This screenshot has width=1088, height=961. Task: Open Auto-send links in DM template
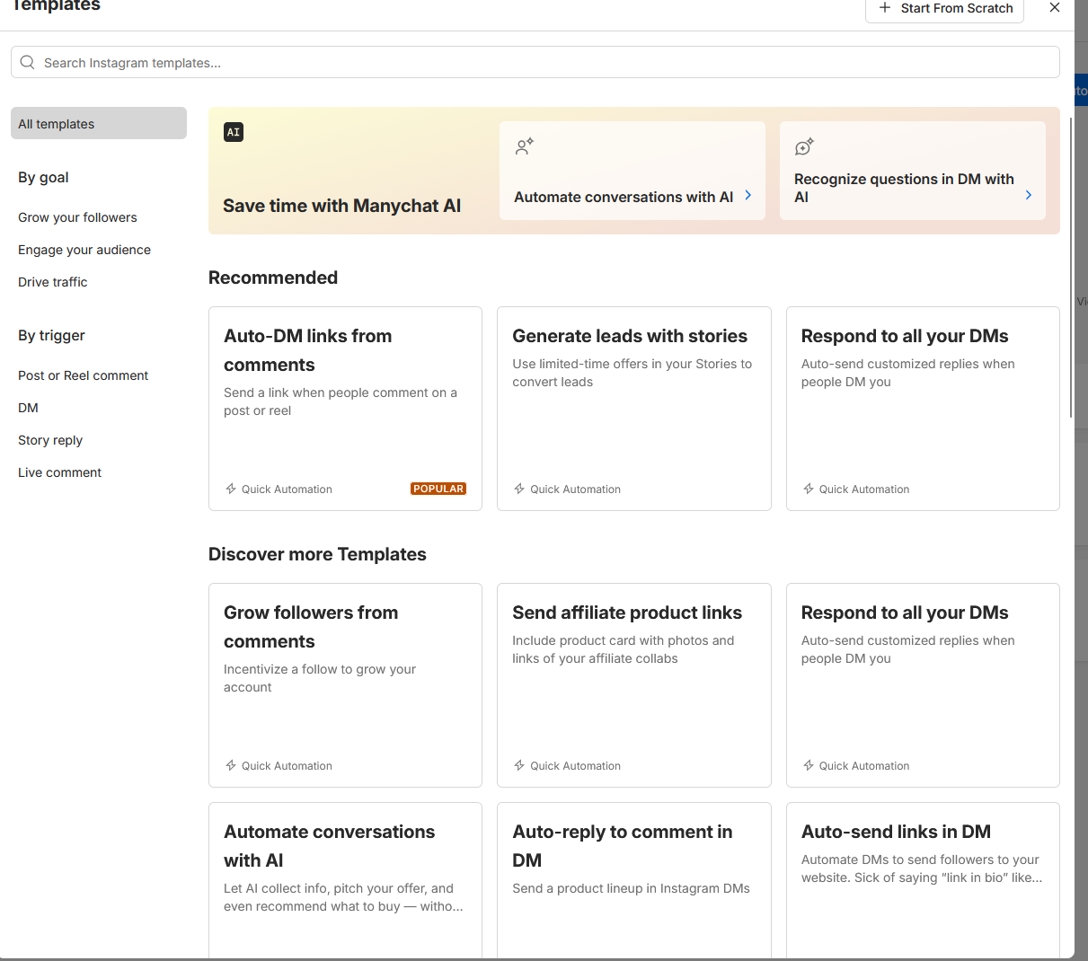click(x=923, y=880)
